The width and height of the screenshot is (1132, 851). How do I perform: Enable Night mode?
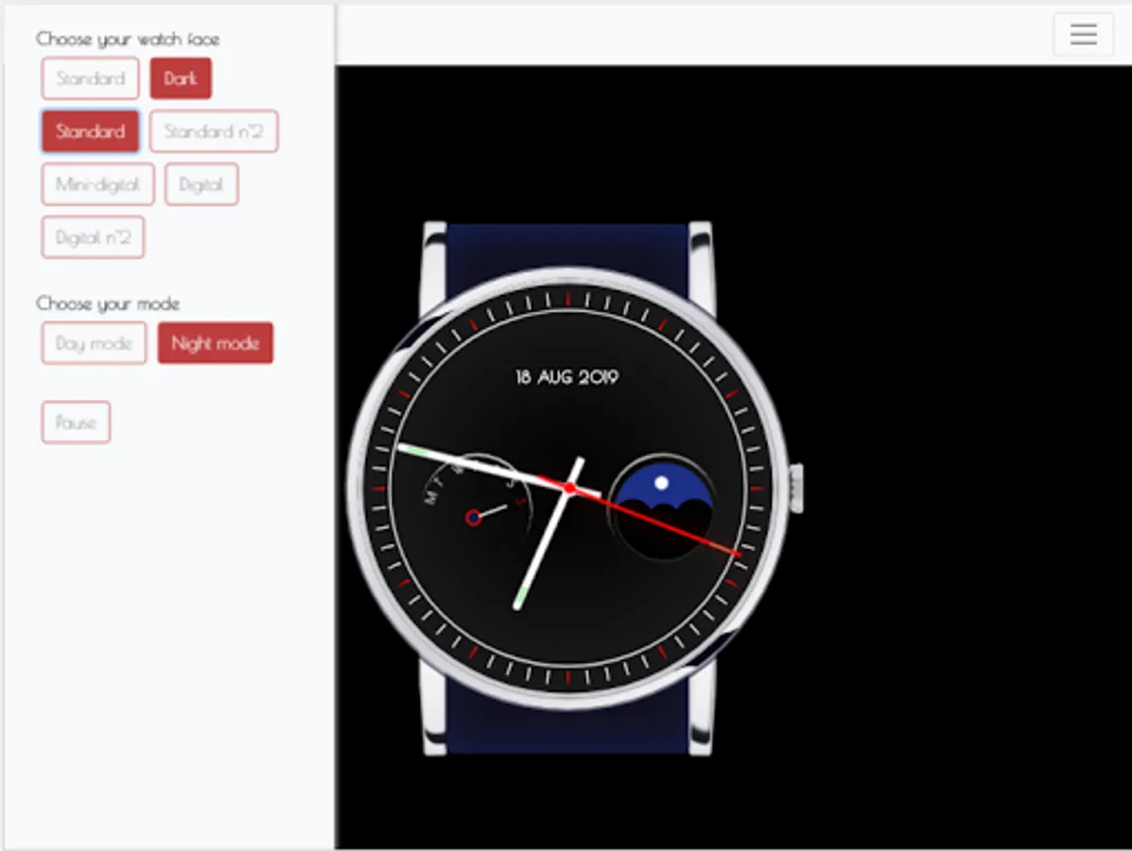pos(215,343)
